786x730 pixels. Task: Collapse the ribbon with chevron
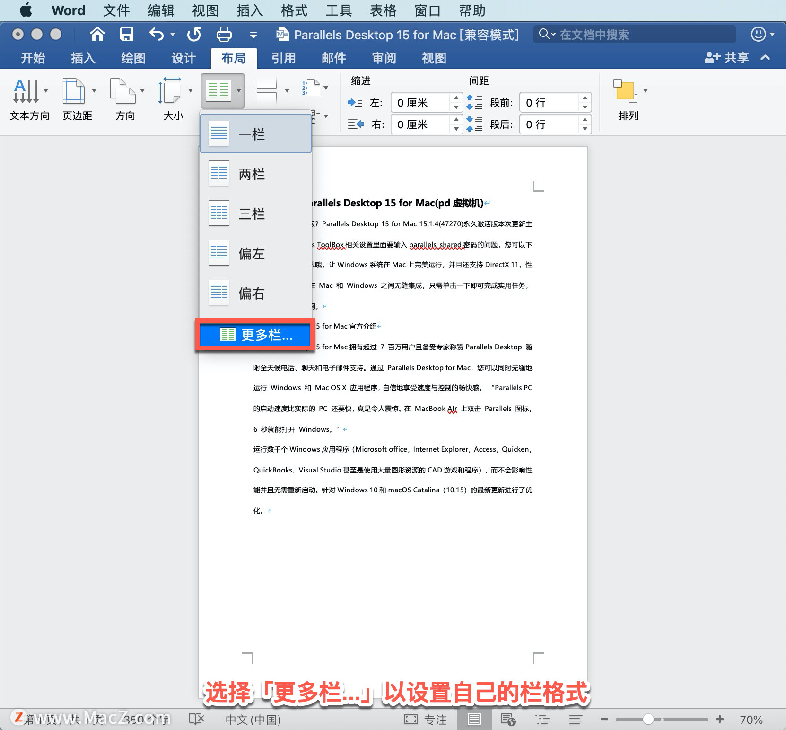(765, 58)
